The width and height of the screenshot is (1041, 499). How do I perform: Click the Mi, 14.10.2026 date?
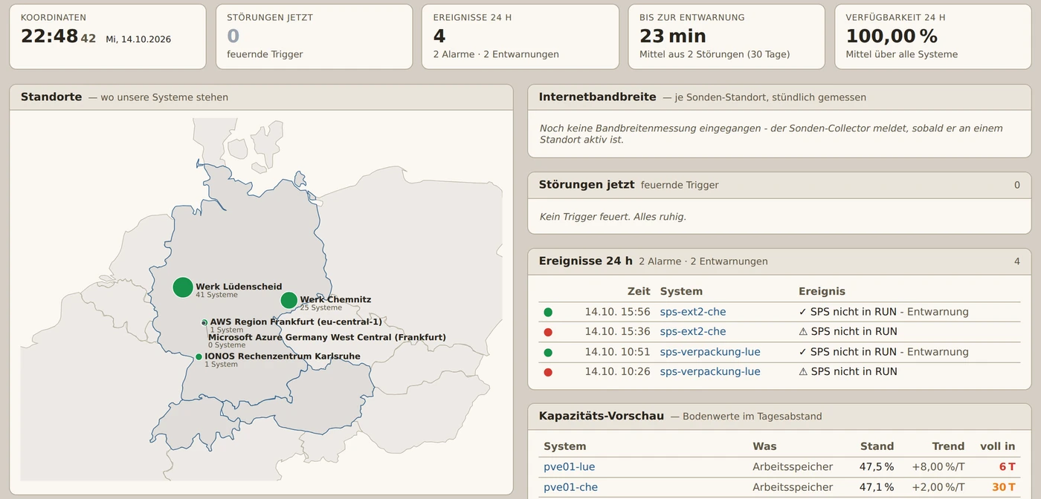(x=138, y=39)
